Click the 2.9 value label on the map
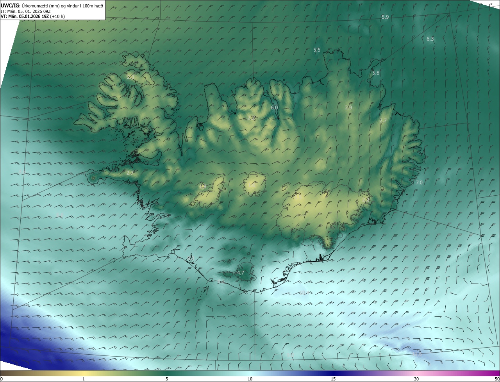500x382 pixels. [x=349, y=107]
